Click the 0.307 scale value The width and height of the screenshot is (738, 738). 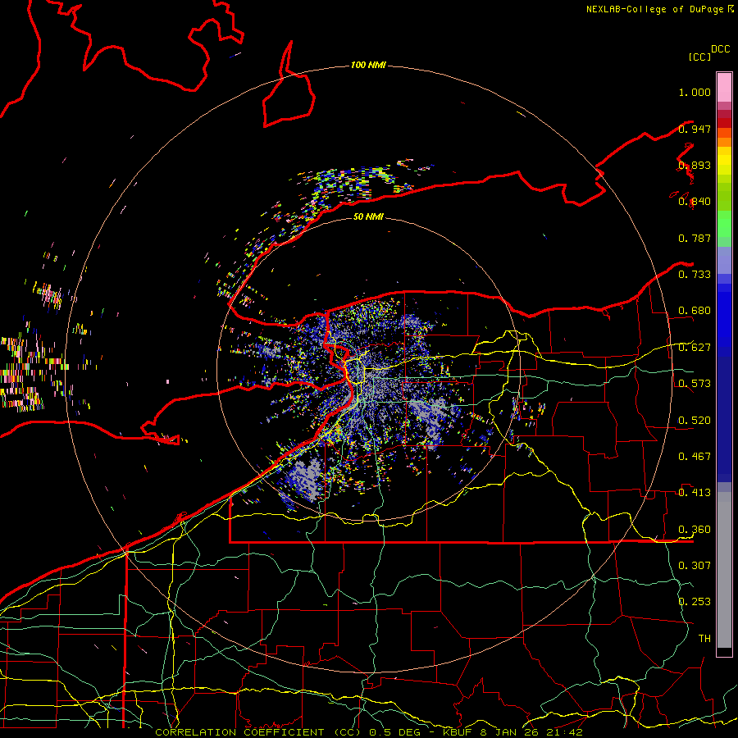click(695, 566)
